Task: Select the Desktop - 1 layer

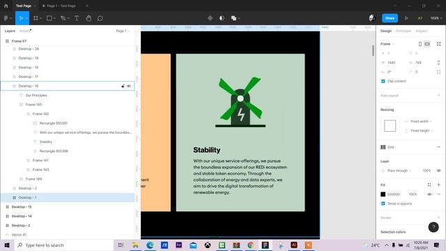Action: click(x=68, y=197)
